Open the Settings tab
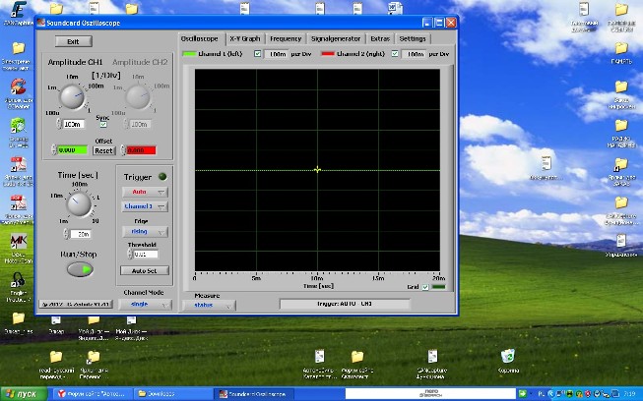 tap(413, 39)
